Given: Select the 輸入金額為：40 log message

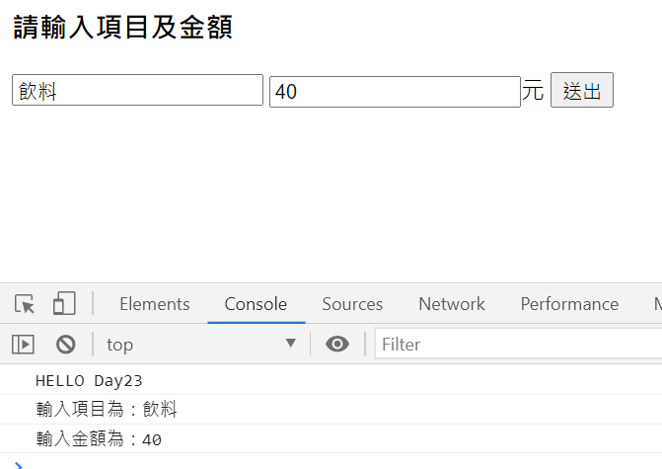Looking at the screenshot, I should (x=99, y=439).
